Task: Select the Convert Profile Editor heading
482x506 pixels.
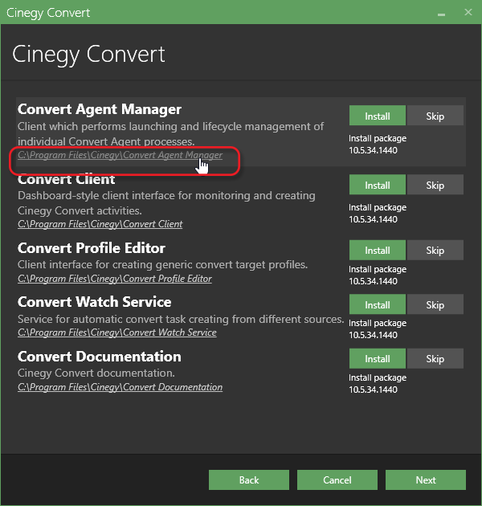Action: tap(92, 248)
